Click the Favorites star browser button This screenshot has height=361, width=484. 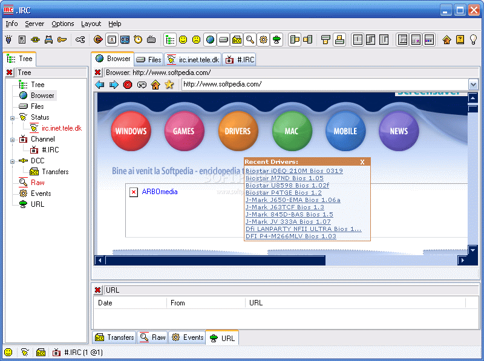(x=169, y=85)
